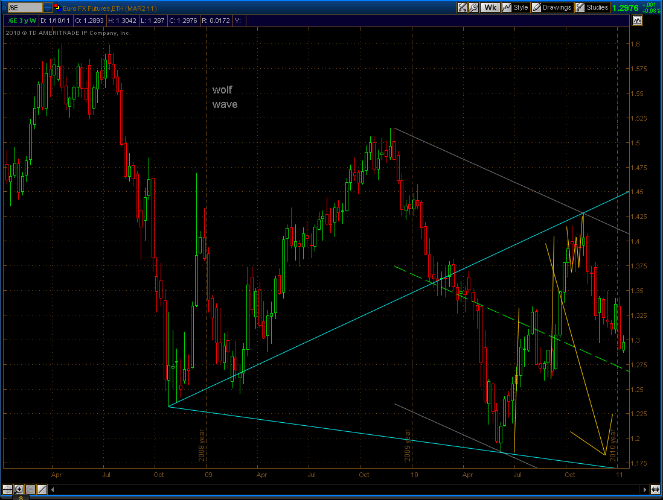
Task: Click the 'O: 1.2893' open value
Action: 89,21
